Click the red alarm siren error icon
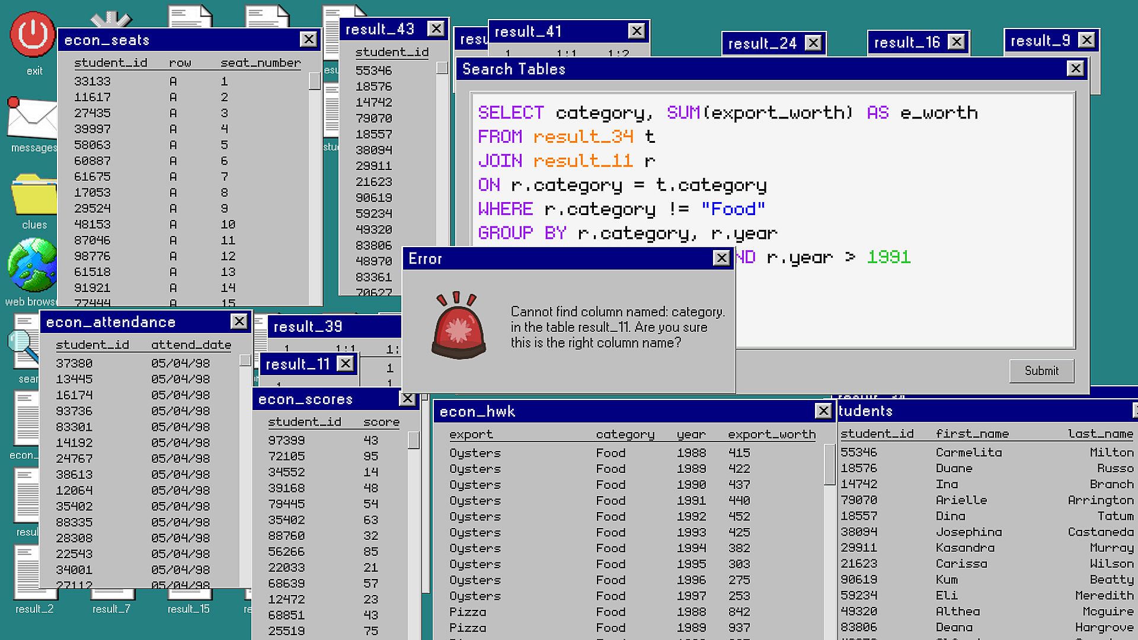The width and height of the screenshot is (1138, 640). click(x=458, y=326)
